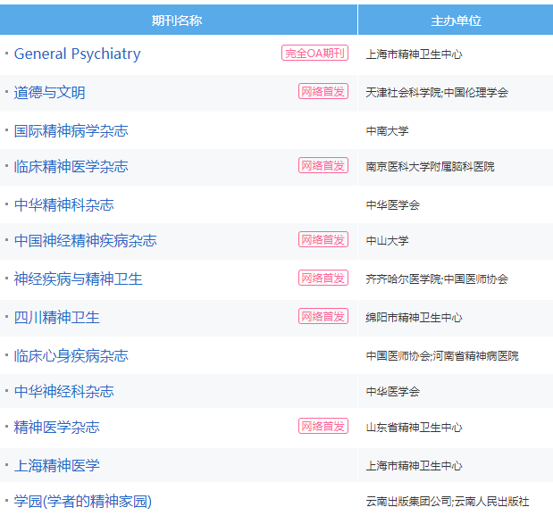Open the 中华神经科杂志 journal link
553x524 pixels.
tap(63, 392)
